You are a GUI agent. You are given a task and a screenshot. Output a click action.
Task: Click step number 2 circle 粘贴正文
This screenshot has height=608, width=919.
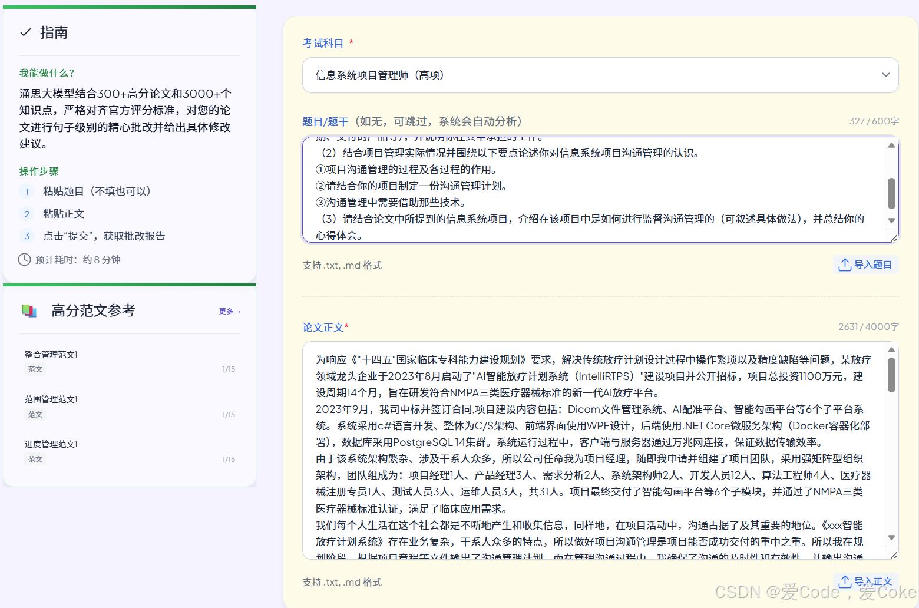click(27, 214)
